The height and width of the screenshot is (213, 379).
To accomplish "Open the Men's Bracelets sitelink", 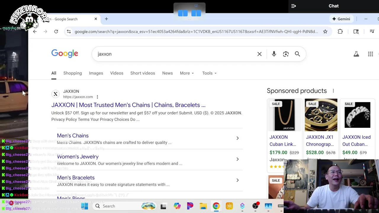I will point(76,177).
